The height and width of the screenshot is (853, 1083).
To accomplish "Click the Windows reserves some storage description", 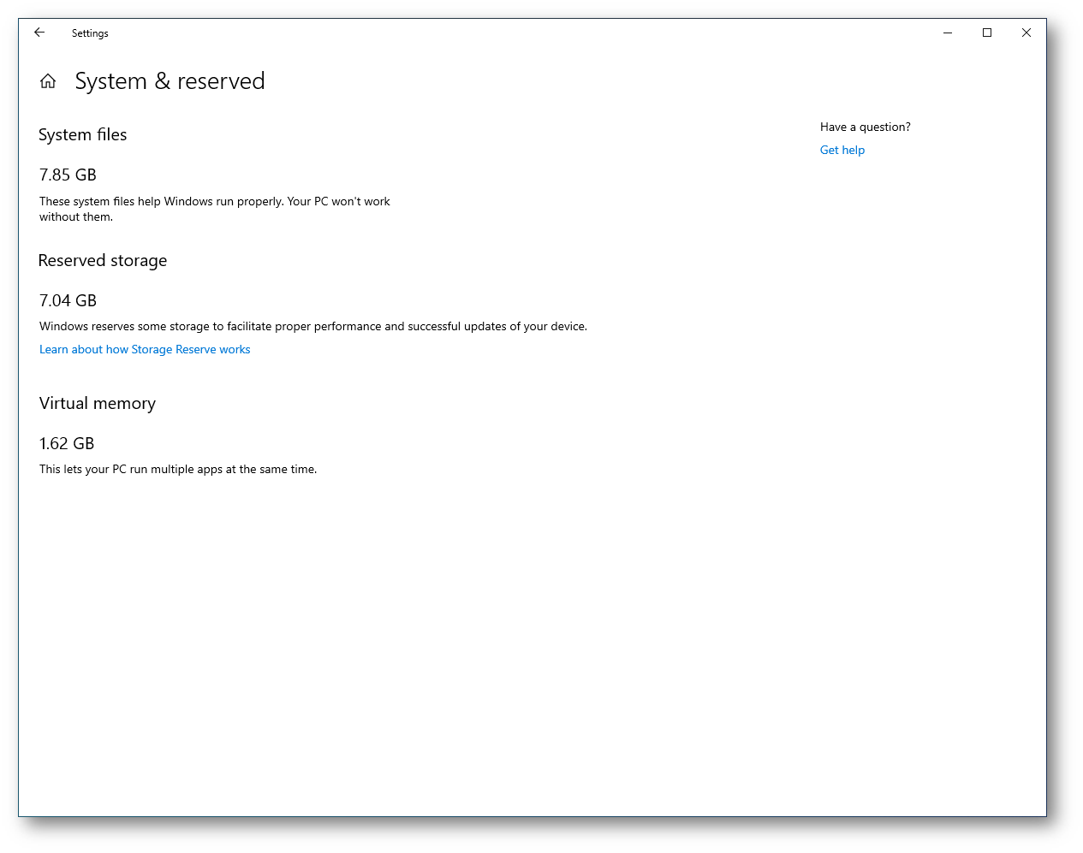I will (x=313, y=326).
